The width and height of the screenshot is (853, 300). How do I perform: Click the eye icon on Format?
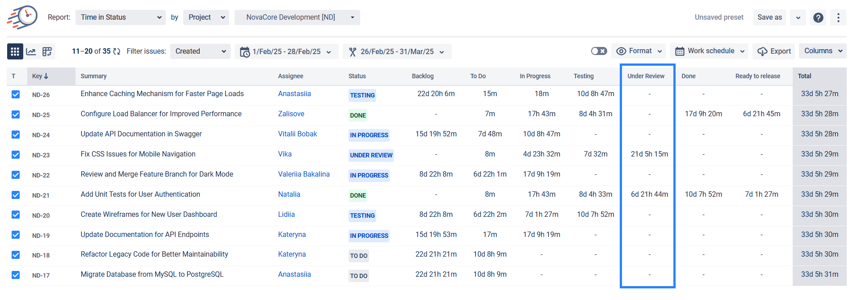(x=621, y=51)
